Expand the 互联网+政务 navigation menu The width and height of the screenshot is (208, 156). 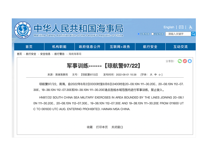pyautogui.click(x=120, y=47)
